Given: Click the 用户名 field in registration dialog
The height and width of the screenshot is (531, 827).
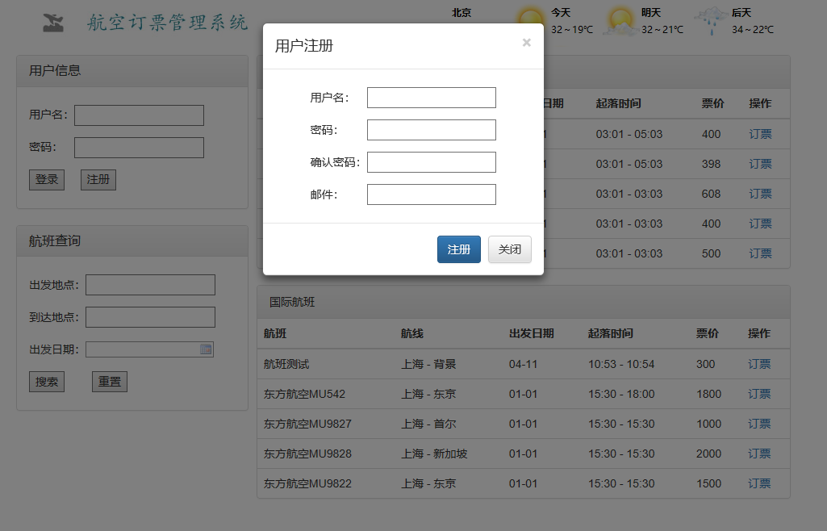Looking at the screenshot, I should click(x=432, y=98).
